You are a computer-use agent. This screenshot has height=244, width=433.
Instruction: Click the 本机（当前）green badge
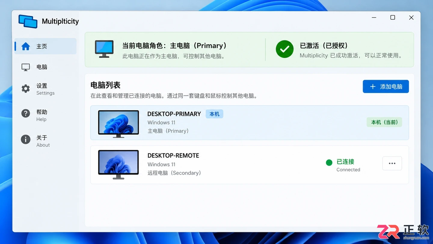pyautogui.click(x=384, y=122)
